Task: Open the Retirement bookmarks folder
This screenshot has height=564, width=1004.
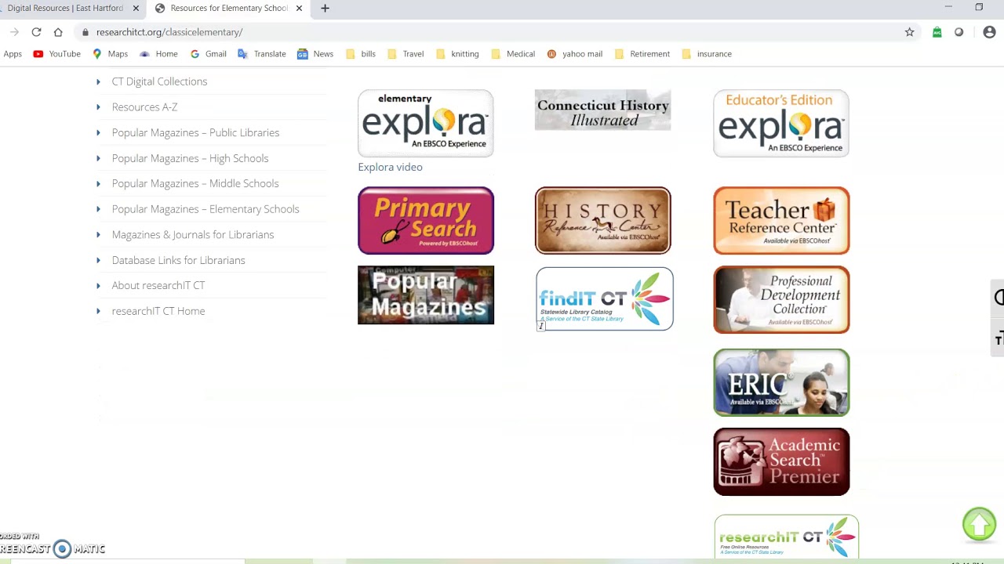Action: pyautogui.click(x=642, y=54)
